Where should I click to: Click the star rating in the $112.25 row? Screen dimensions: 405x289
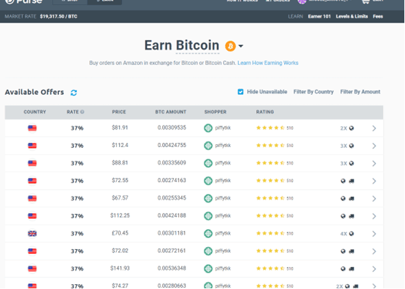click(x=270, y=216)
